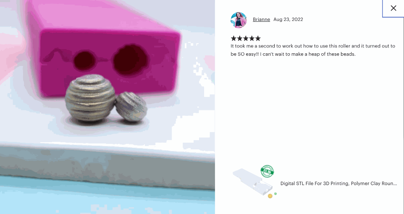The height and width of the screenshot is (214, 404).
Task: Visit Brianne's reviewer profile link
Action: (x=261, y=20)
